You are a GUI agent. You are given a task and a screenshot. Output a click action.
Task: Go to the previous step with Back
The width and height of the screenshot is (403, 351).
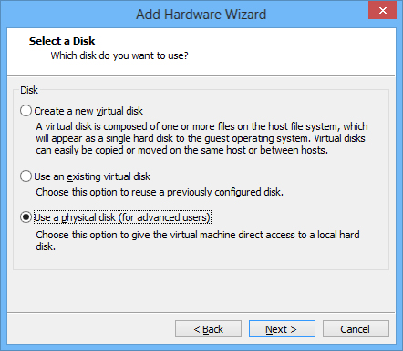tap(208, 329)
